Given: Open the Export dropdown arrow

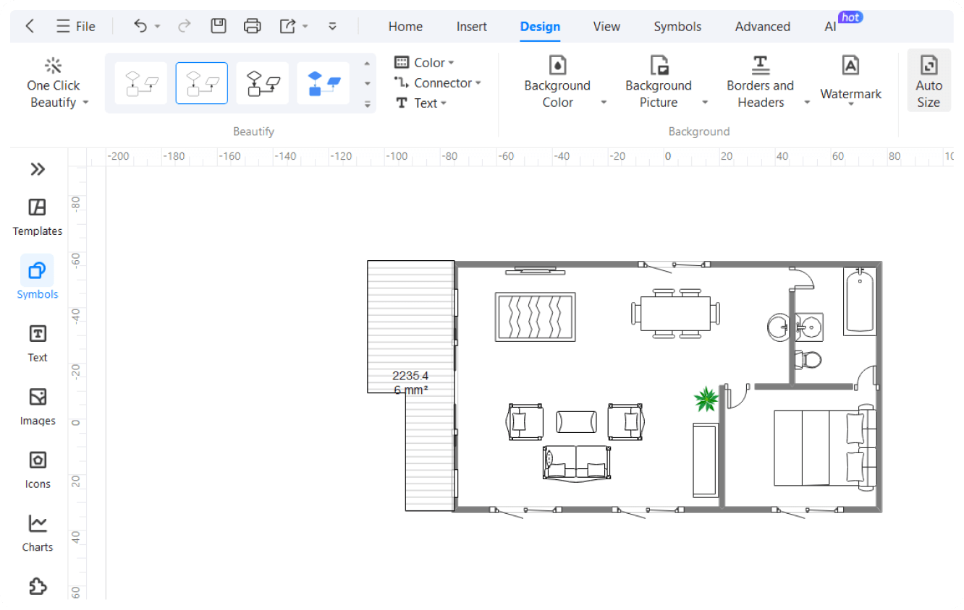Looking at the screenshot, I should coord(305,27).
